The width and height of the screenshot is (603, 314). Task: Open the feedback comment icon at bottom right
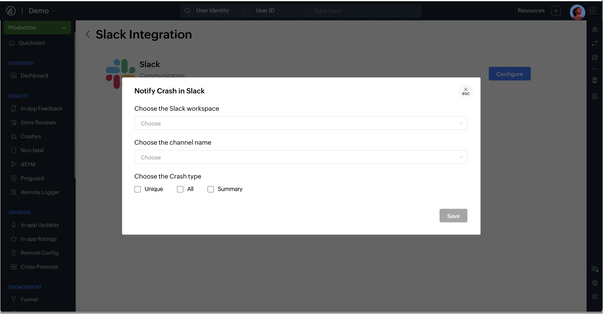(x=594, y=297)
